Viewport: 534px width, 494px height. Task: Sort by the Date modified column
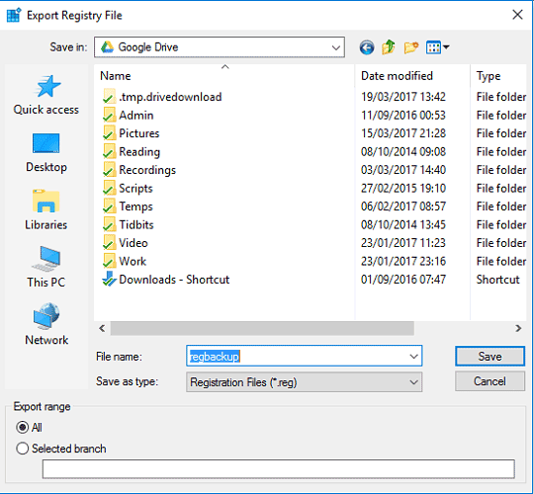point(397,75)
